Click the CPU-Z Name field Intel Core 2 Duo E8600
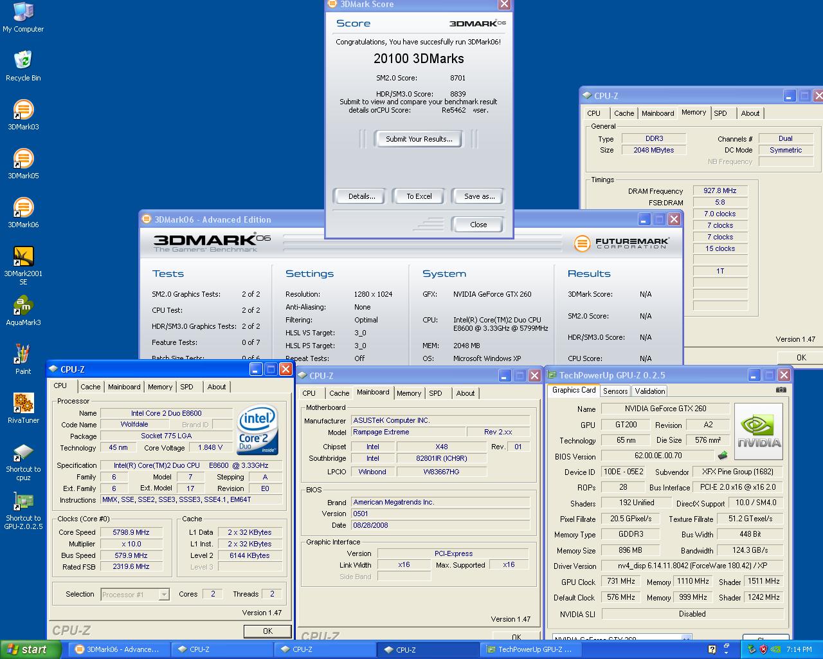 pos(166,413)
